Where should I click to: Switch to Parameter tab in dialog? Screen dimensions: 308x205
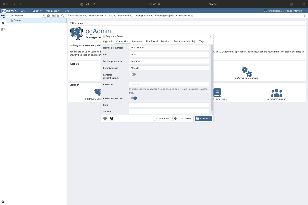(x=137, y=41)
